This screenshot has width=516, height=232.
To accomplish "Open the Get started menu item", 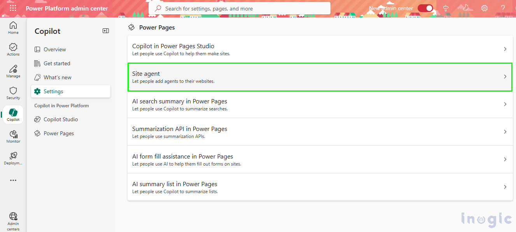I will point(71,63).
